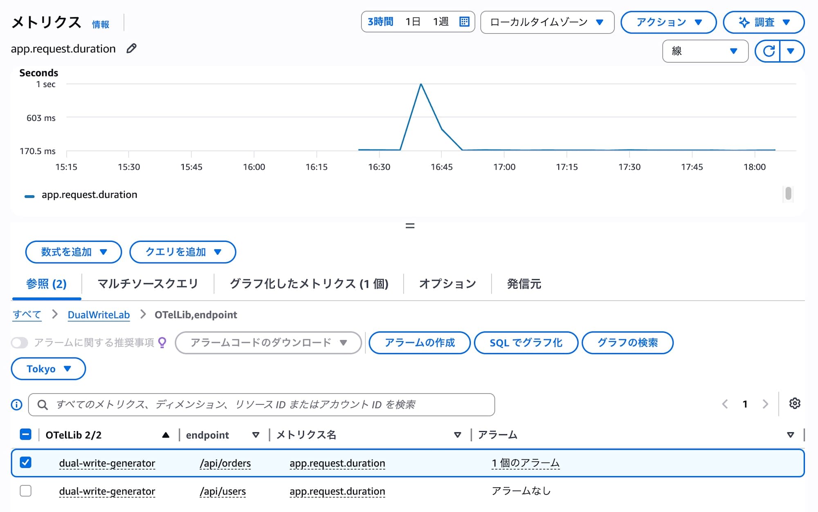Check the /api/users metric row
The height and width of the screenshot is (512, 818).
pos(26,491)
